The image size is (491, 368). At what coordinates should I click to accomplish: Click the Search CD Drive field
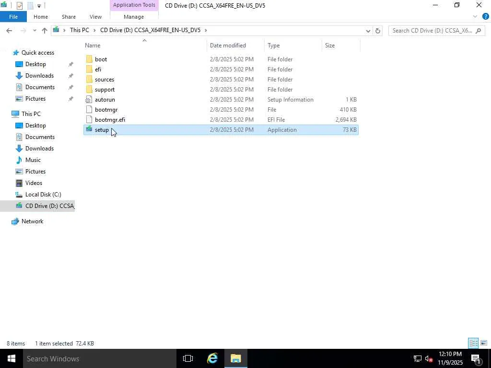point(436,31)
